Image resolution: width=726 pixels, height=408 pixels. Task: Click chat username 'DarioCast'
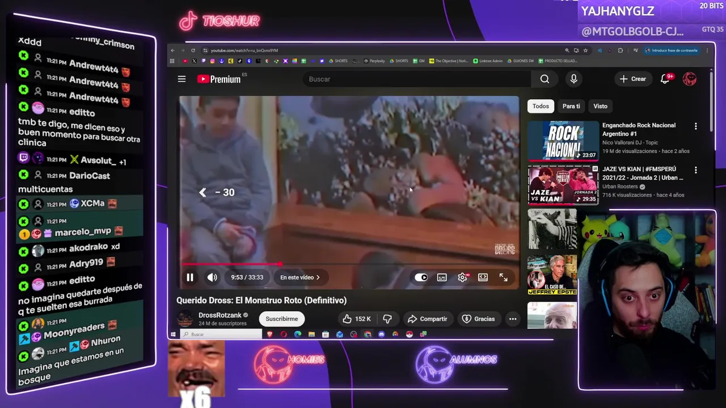pos(89,176)
